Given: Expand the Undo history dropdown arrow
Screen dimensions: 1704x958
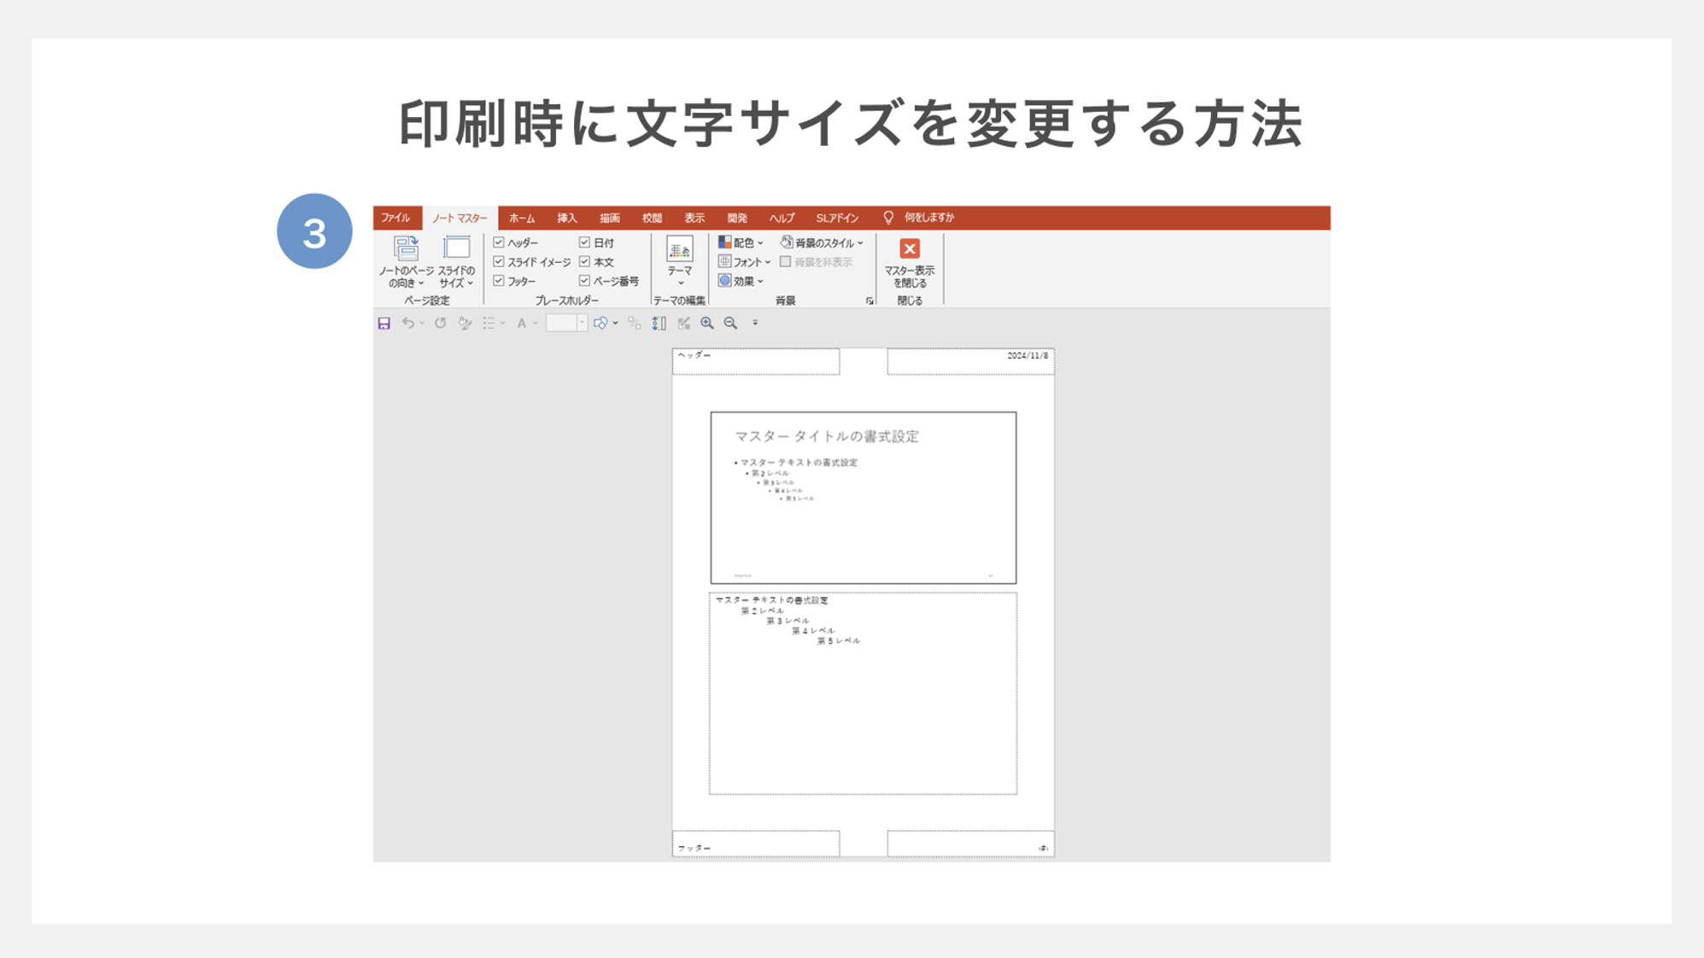Looking at the screenshot, I should [x=422, y=324].
